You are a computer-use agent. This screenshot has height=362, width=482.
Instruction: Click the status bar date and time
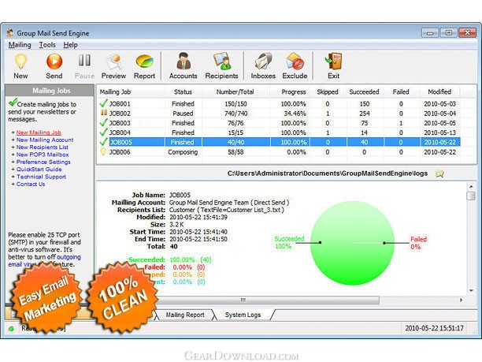[x=434, y=328]
